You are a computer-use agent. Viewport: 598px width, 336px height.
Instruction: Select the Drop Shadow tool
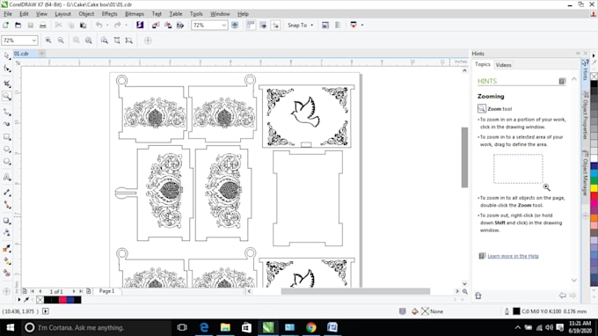click(x=7, y=221)
